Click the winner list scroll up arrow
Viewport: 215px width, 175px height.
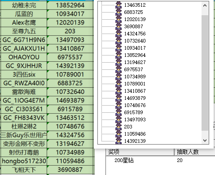(205, 6)
